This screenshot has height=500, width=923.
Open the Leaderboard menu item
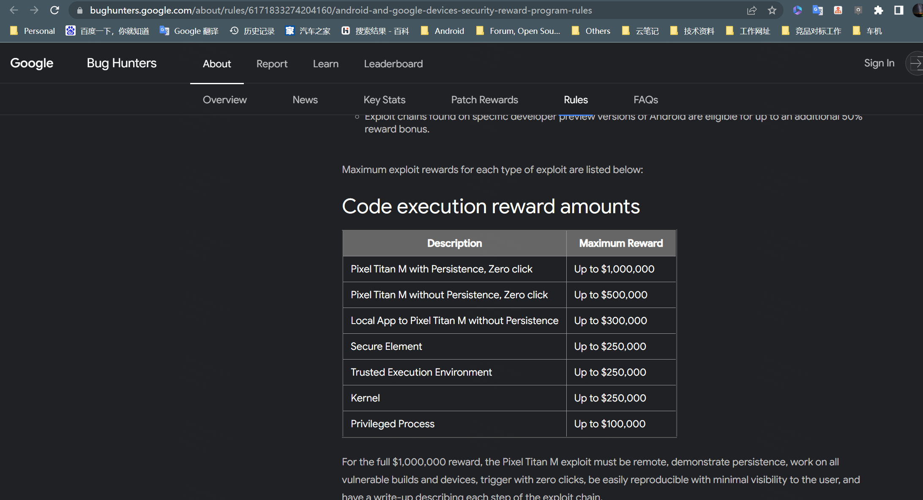pos(393,64)
